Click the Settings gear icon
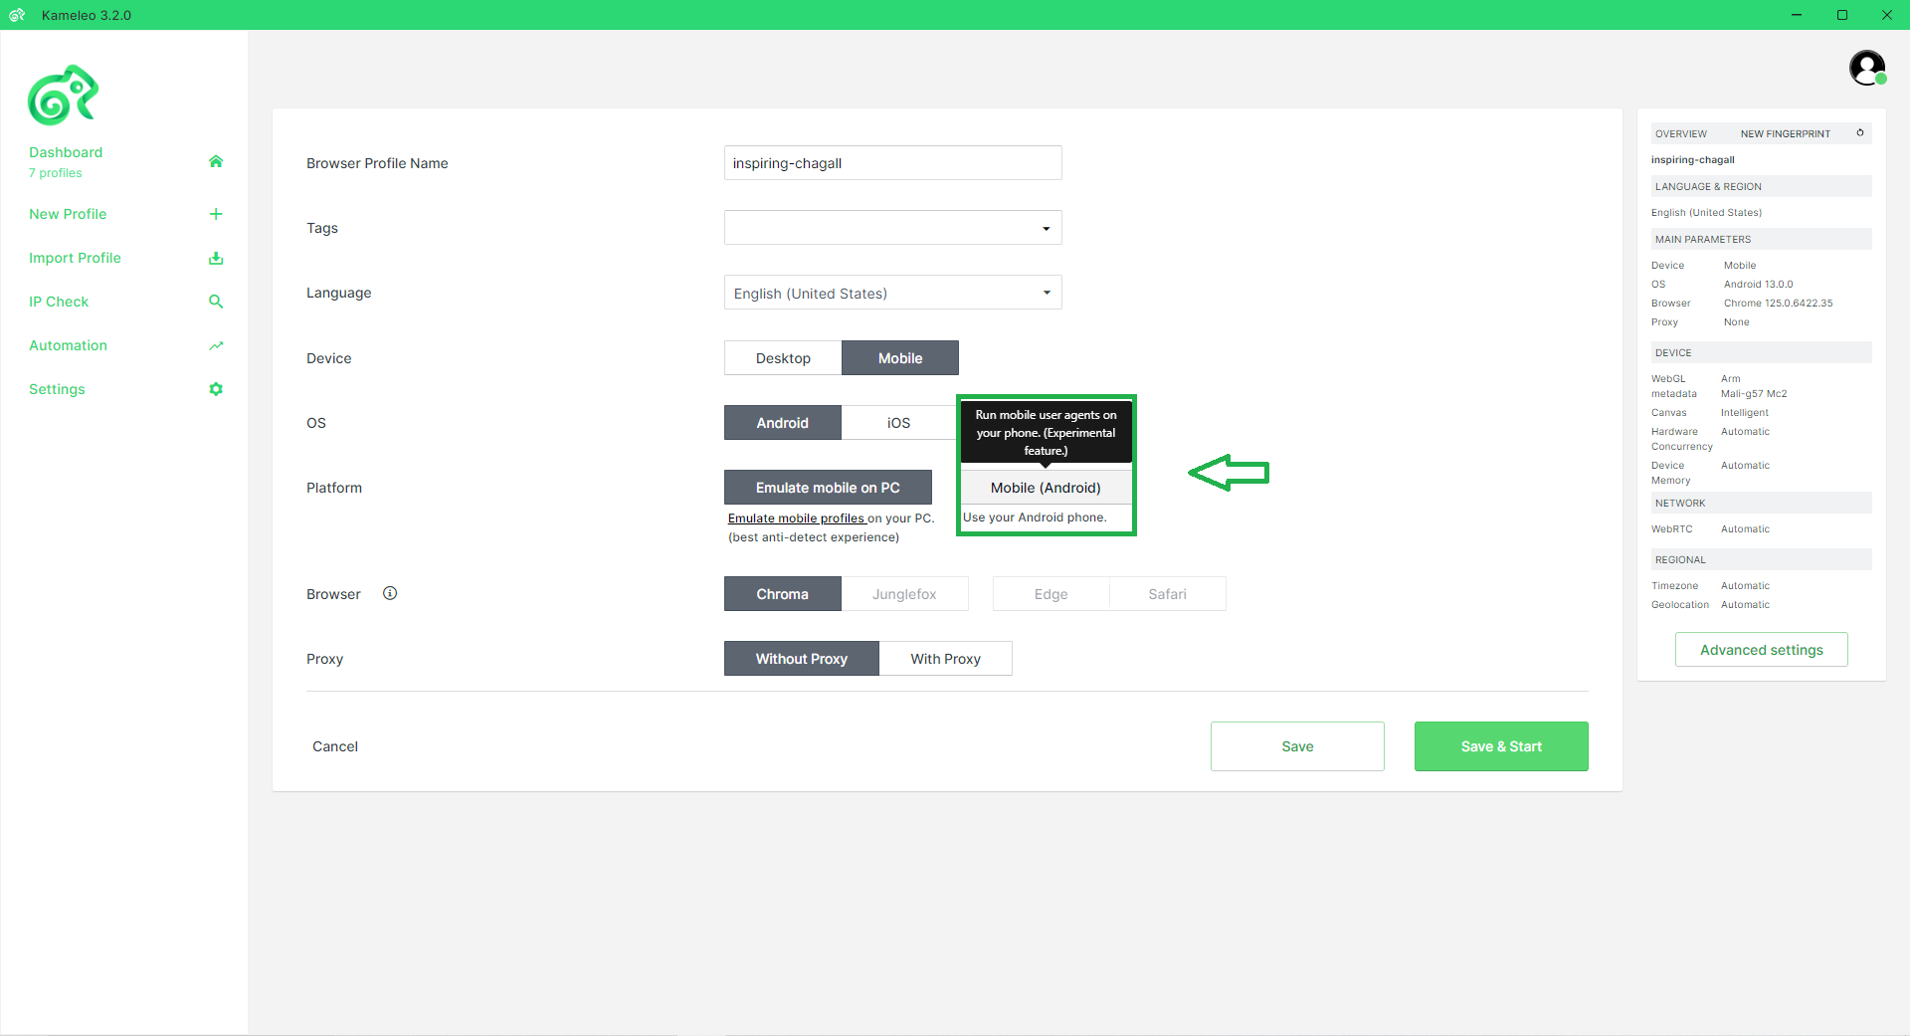Screen dimensions: 1910x1036 (x=216, y=389)
